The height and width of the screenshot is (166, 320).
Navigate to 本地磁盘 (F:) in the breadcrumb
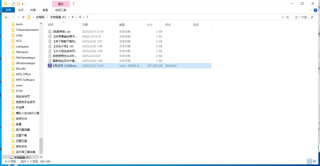[58, 17]
